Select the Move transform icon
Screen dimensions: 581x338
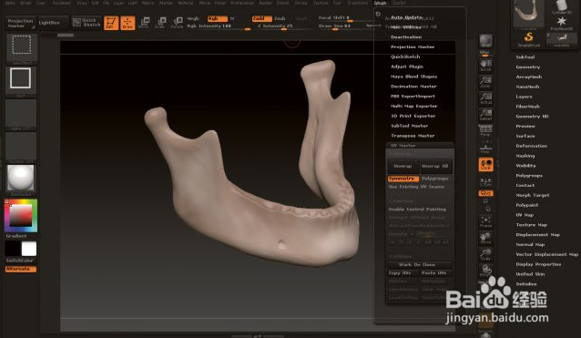(x=144, y=23)
